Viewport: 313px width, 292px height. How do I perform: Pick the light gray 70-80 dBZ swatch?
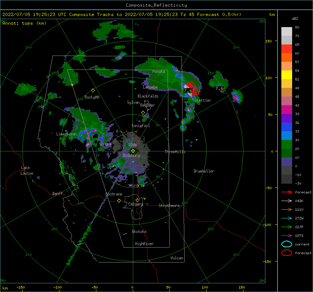[287, 32]
